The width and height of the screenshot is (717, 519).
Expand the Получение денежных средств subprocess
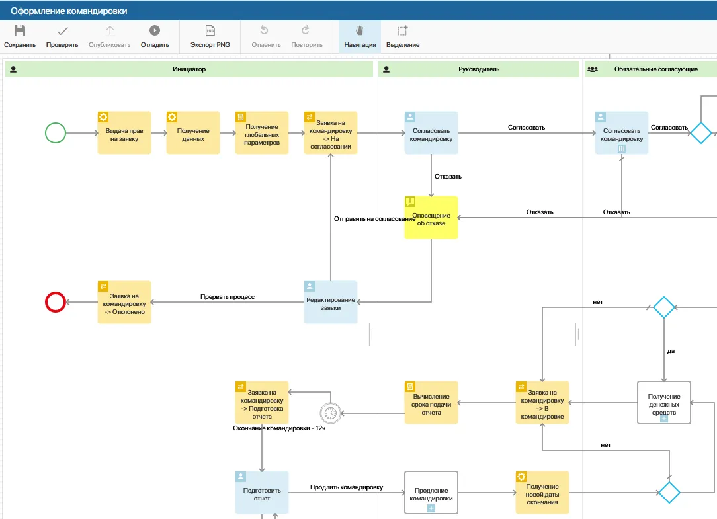pos(664,419)
